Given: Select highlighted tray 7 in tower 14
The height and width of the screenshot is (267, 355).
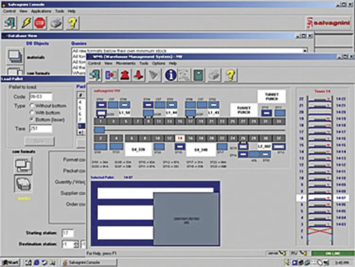Looking at the screenshot, I should [x=320, y=198].
